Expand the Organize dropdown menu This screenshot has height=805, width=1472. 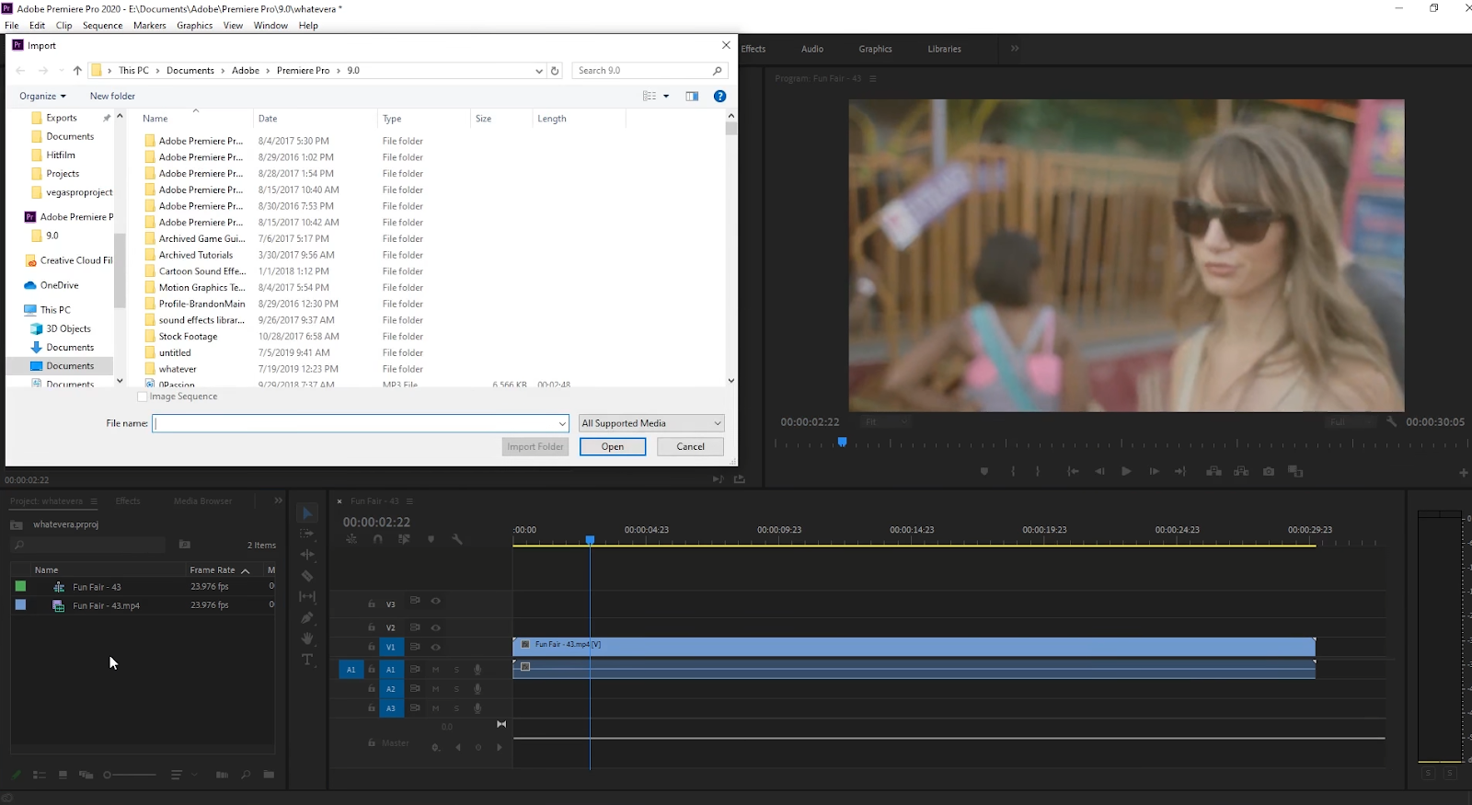tap(42, 96)
